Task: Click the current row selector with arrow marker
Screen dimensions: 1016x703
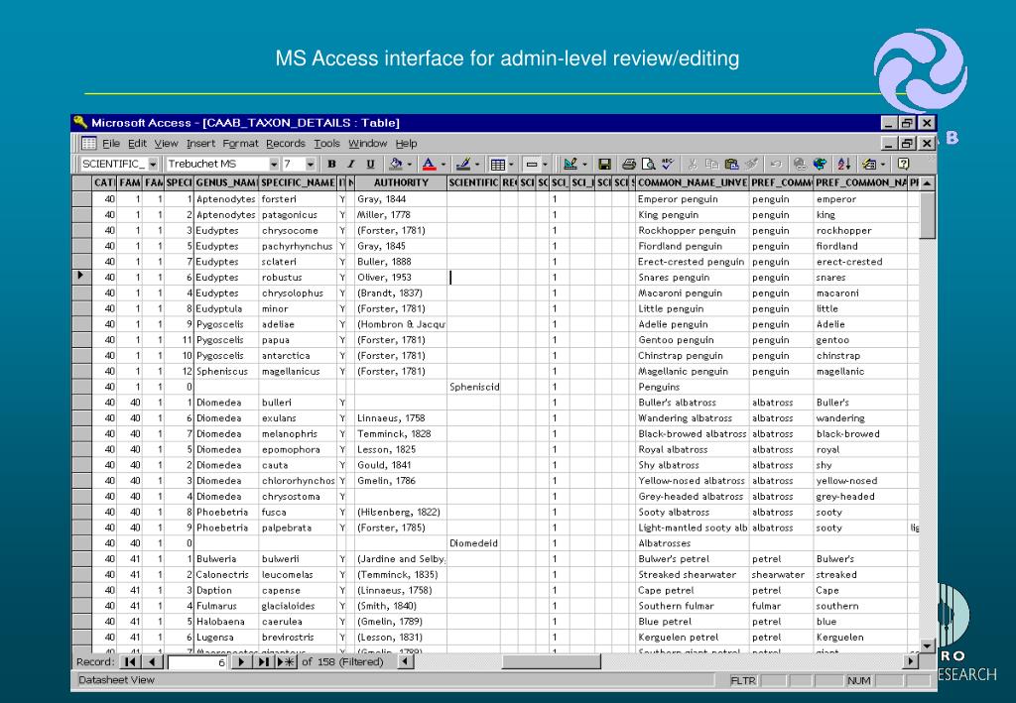Action: (x=81, y=277)
